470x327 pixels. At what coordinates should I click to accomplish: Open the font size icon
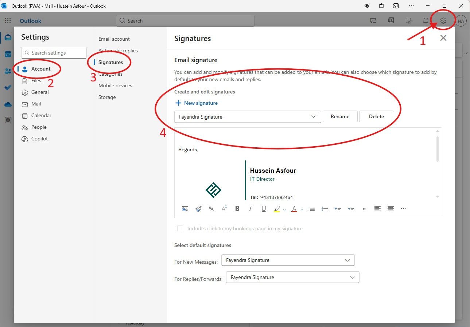224,209
